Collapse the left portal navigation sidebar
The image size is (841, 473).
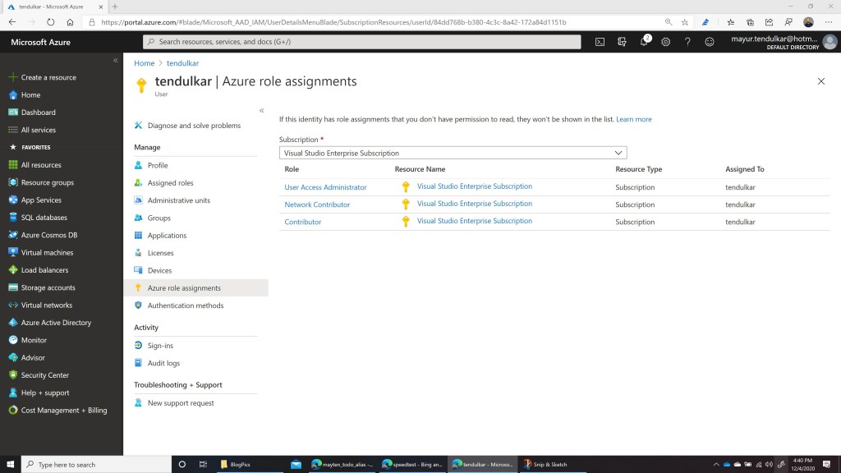(x=115, y=61)
